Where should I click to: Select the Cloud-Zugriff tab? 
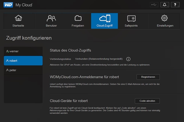click(x=104, y=21)
